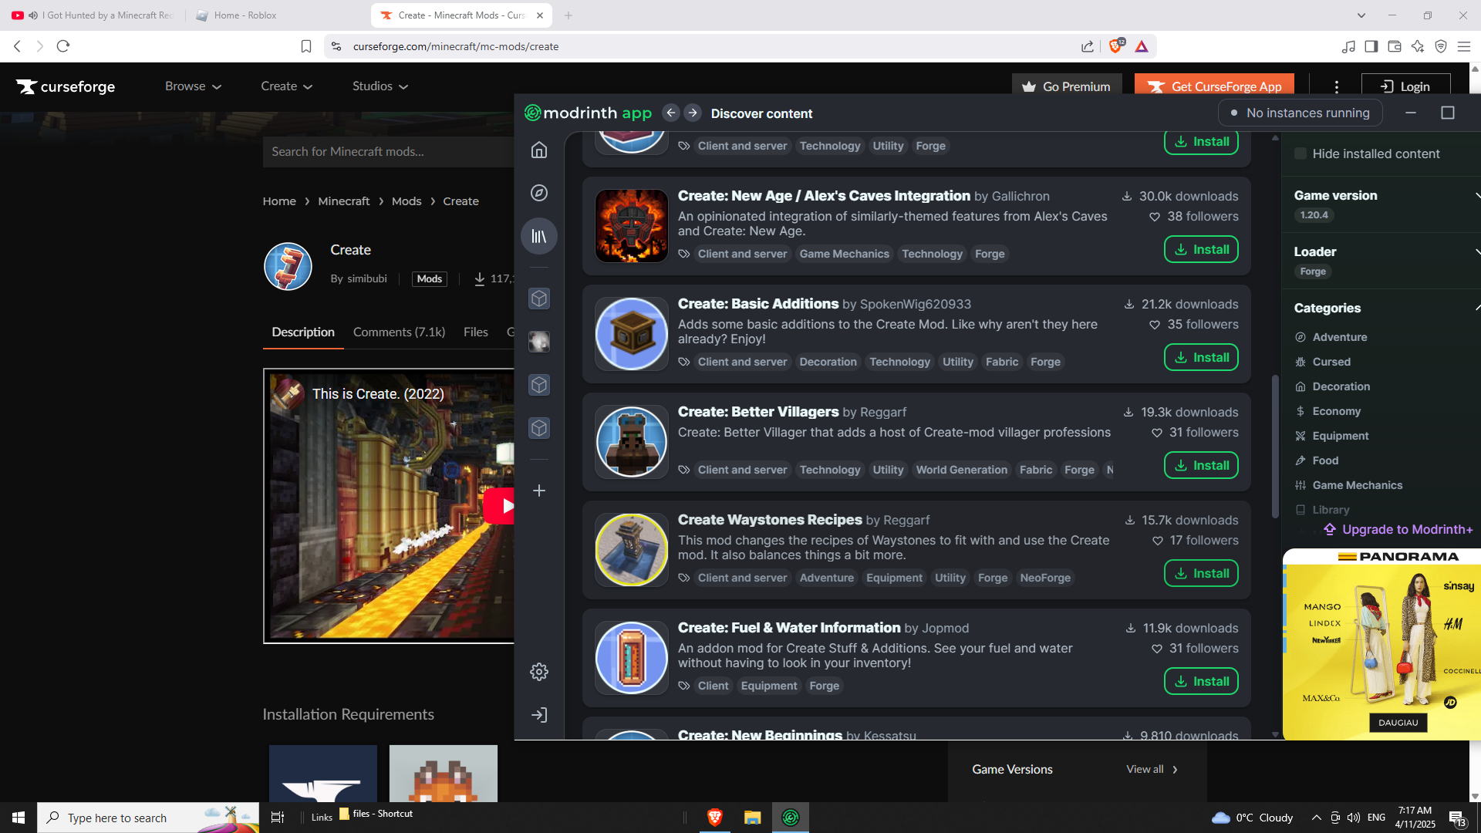Select the Adventure category filter
This screenshot has height=833, width=1481.
(1339, 337)
